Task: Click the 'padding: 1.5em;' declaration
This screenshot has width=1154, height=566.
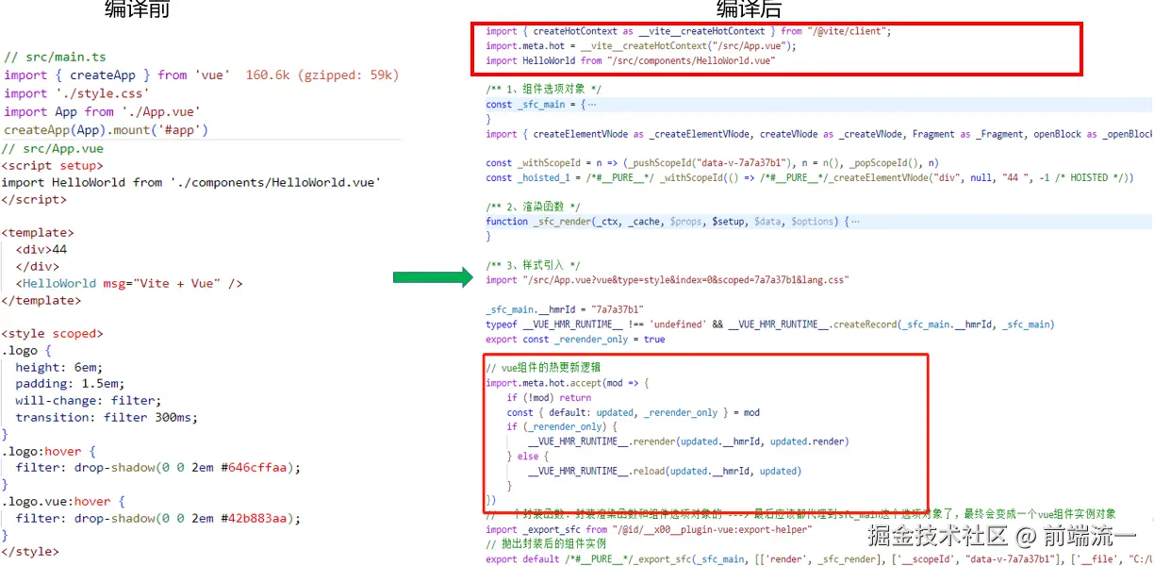Action: tap(71, 384)
